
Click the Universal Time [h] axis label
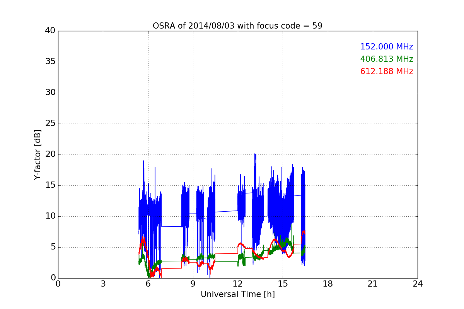coord(237,294)
